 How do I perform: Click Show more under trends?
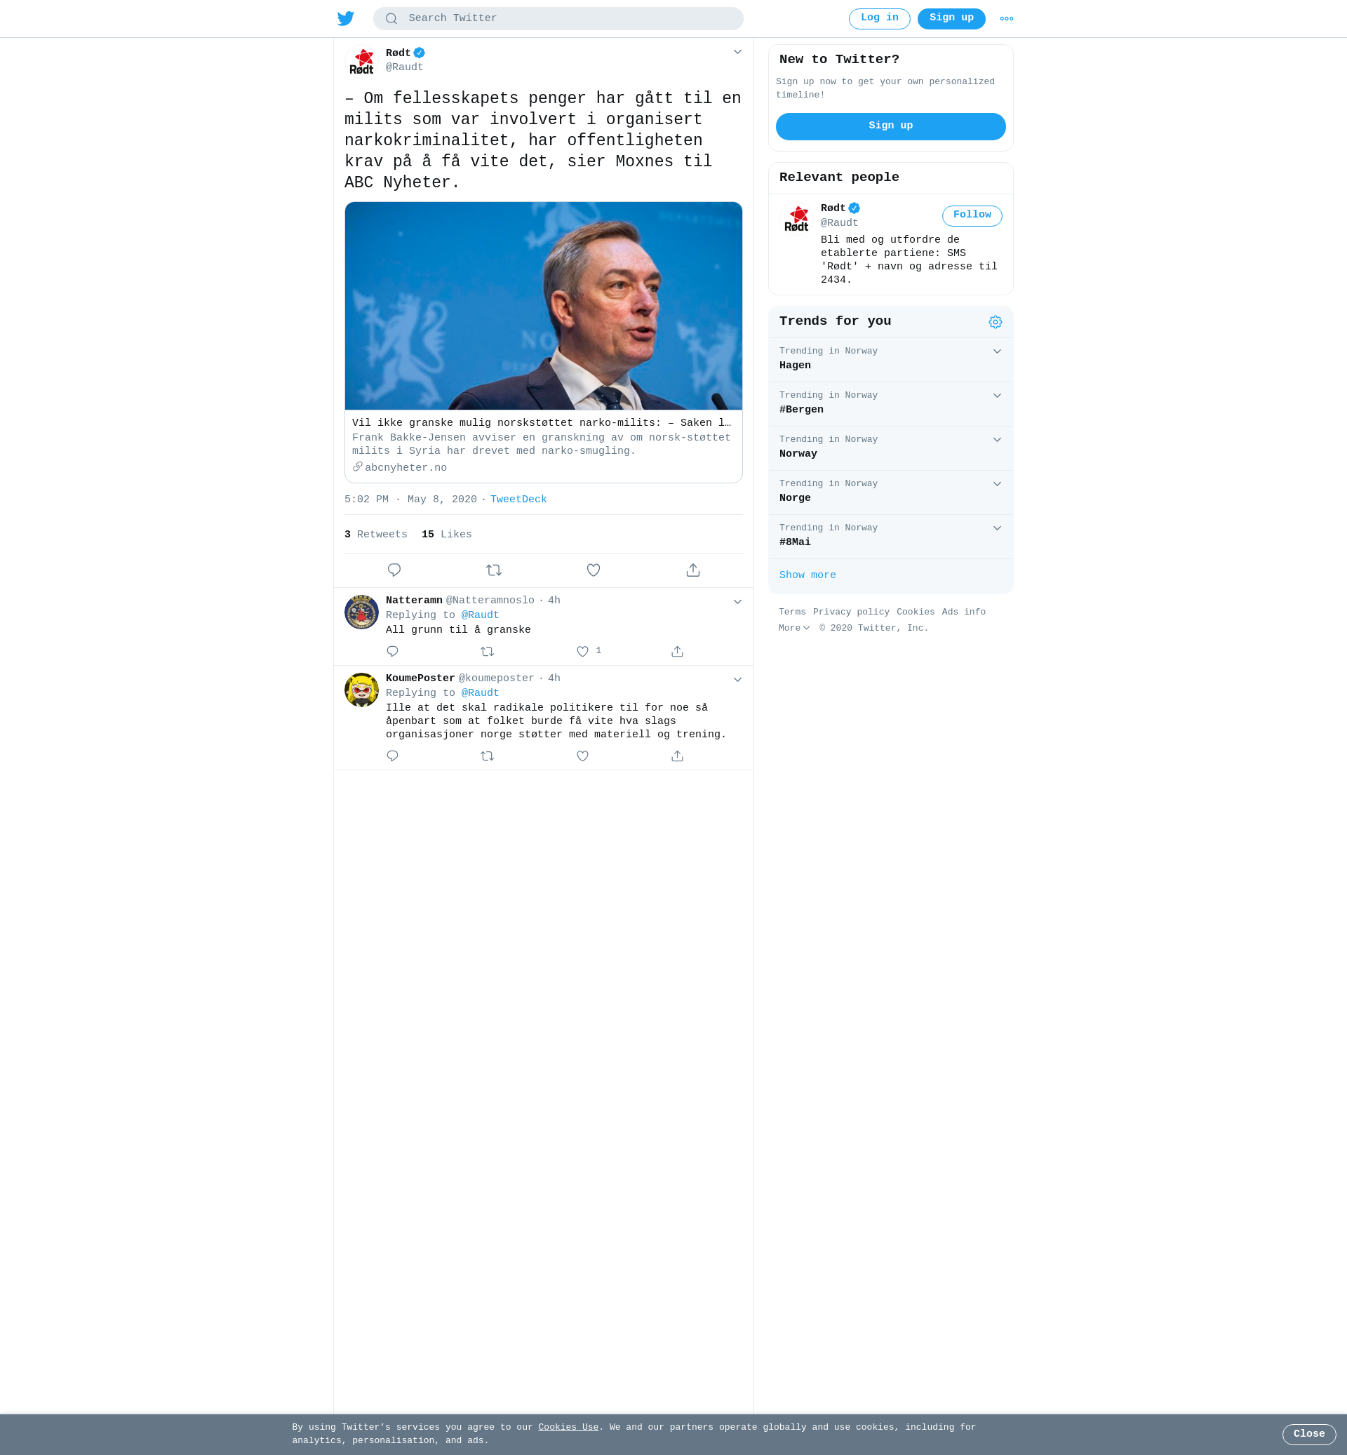tap(807, 575)
